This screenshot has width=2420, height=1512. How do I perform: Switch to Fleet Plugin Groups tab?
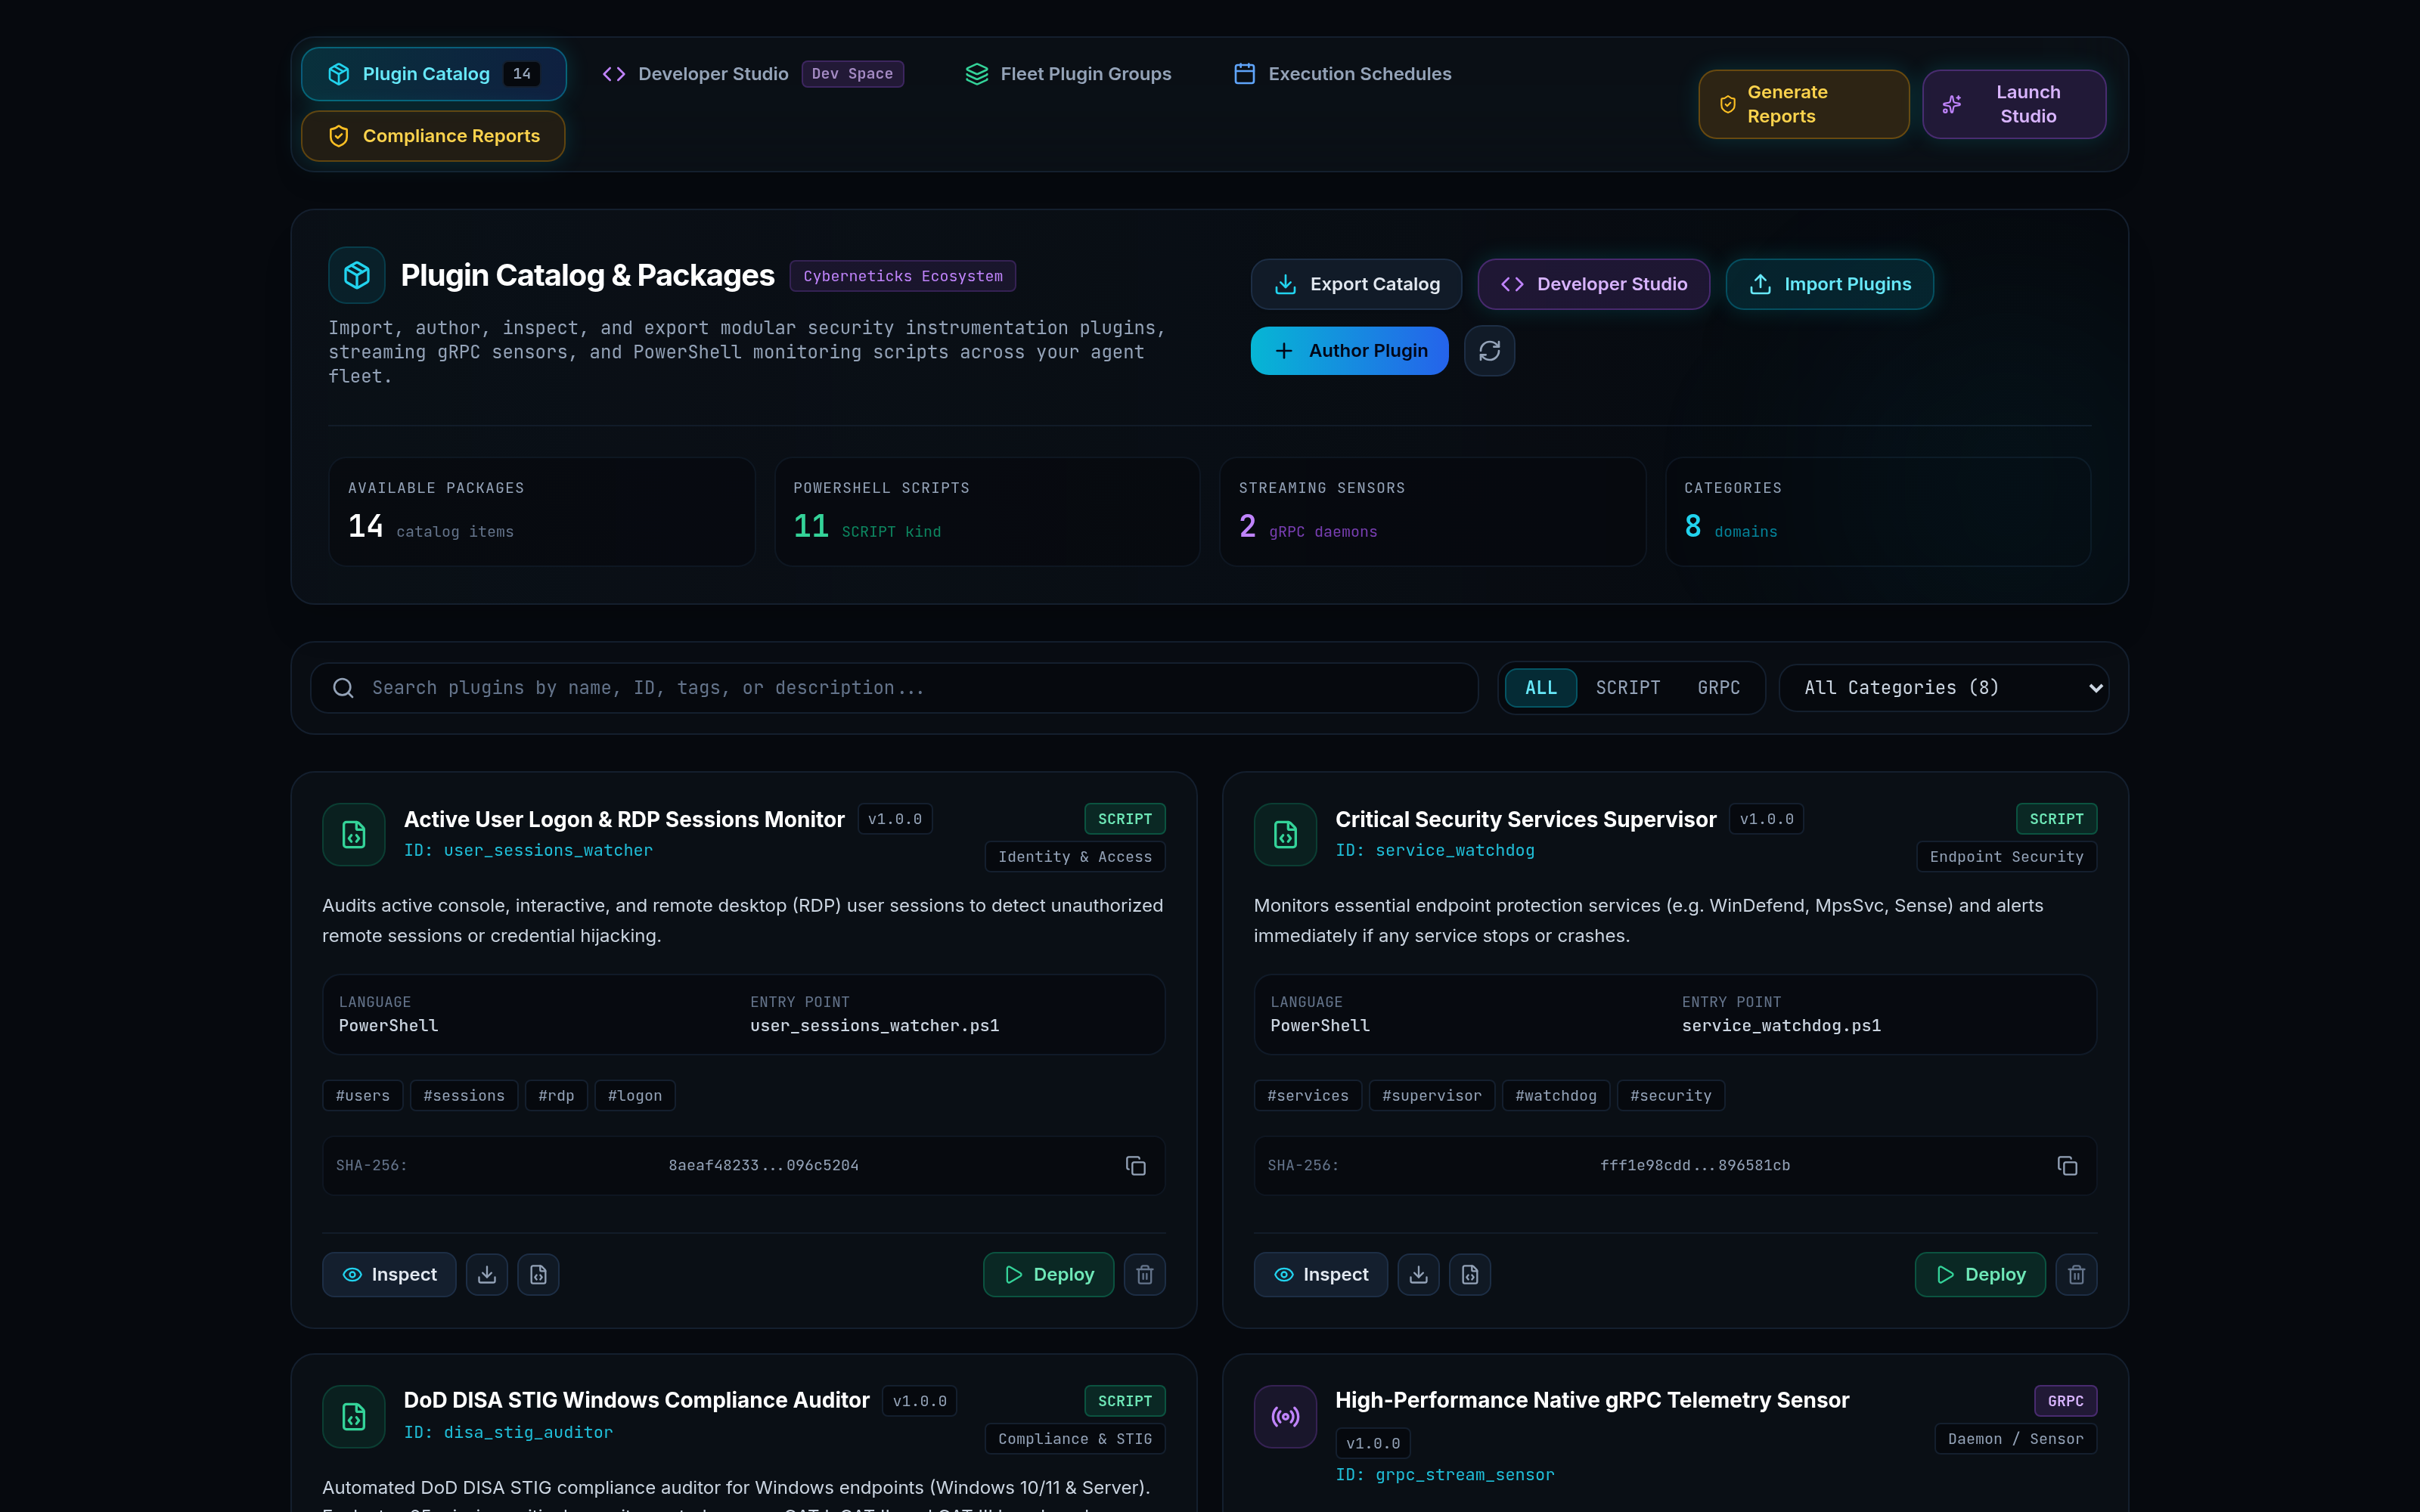pyautogui.click(x=1068, y=74)
